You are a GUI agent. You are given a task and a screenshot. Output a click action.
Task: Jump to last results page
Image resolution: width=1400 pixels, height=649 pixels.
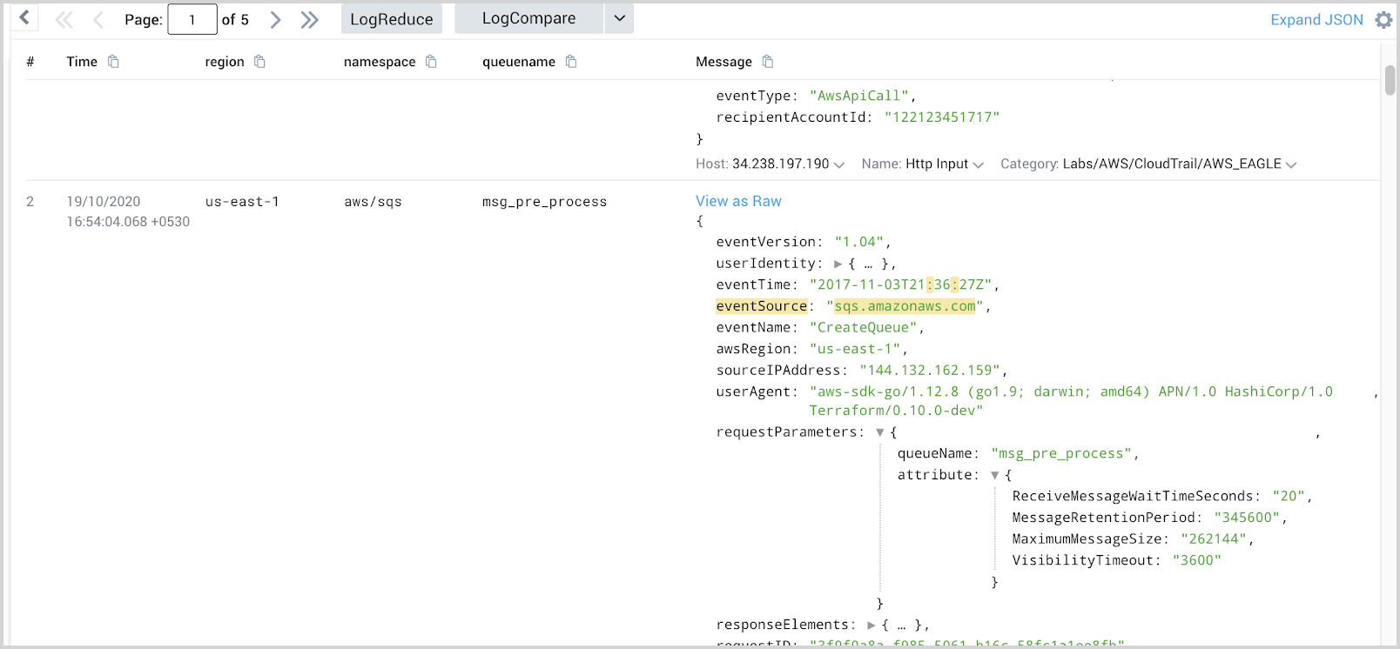coord(309,20)
